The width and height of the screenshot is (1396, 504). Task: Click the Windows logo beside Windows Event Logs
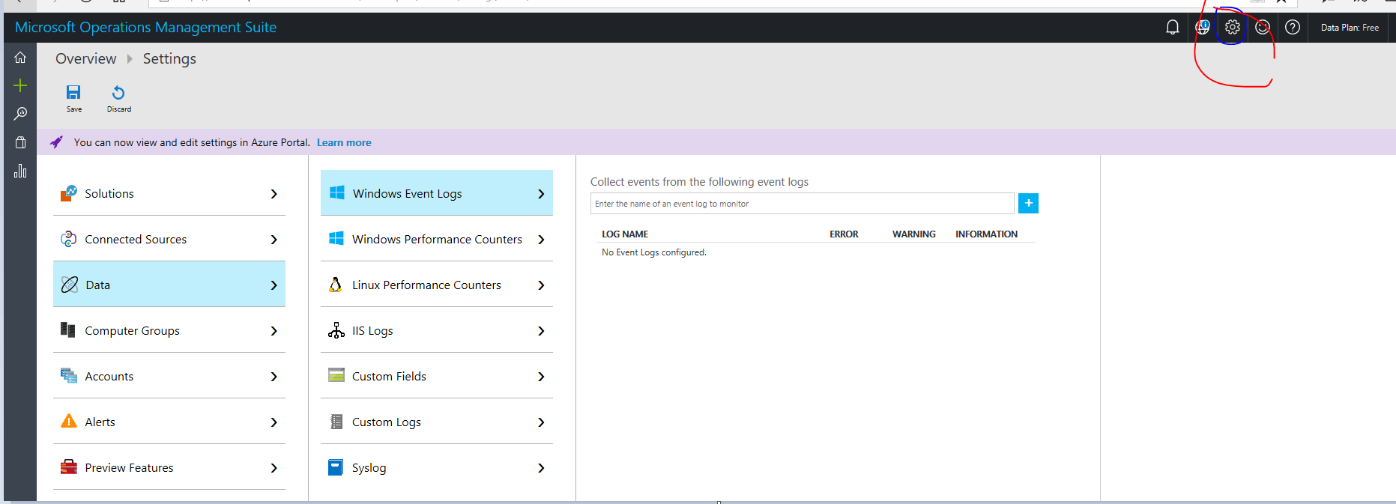click(x=337, y=193)
